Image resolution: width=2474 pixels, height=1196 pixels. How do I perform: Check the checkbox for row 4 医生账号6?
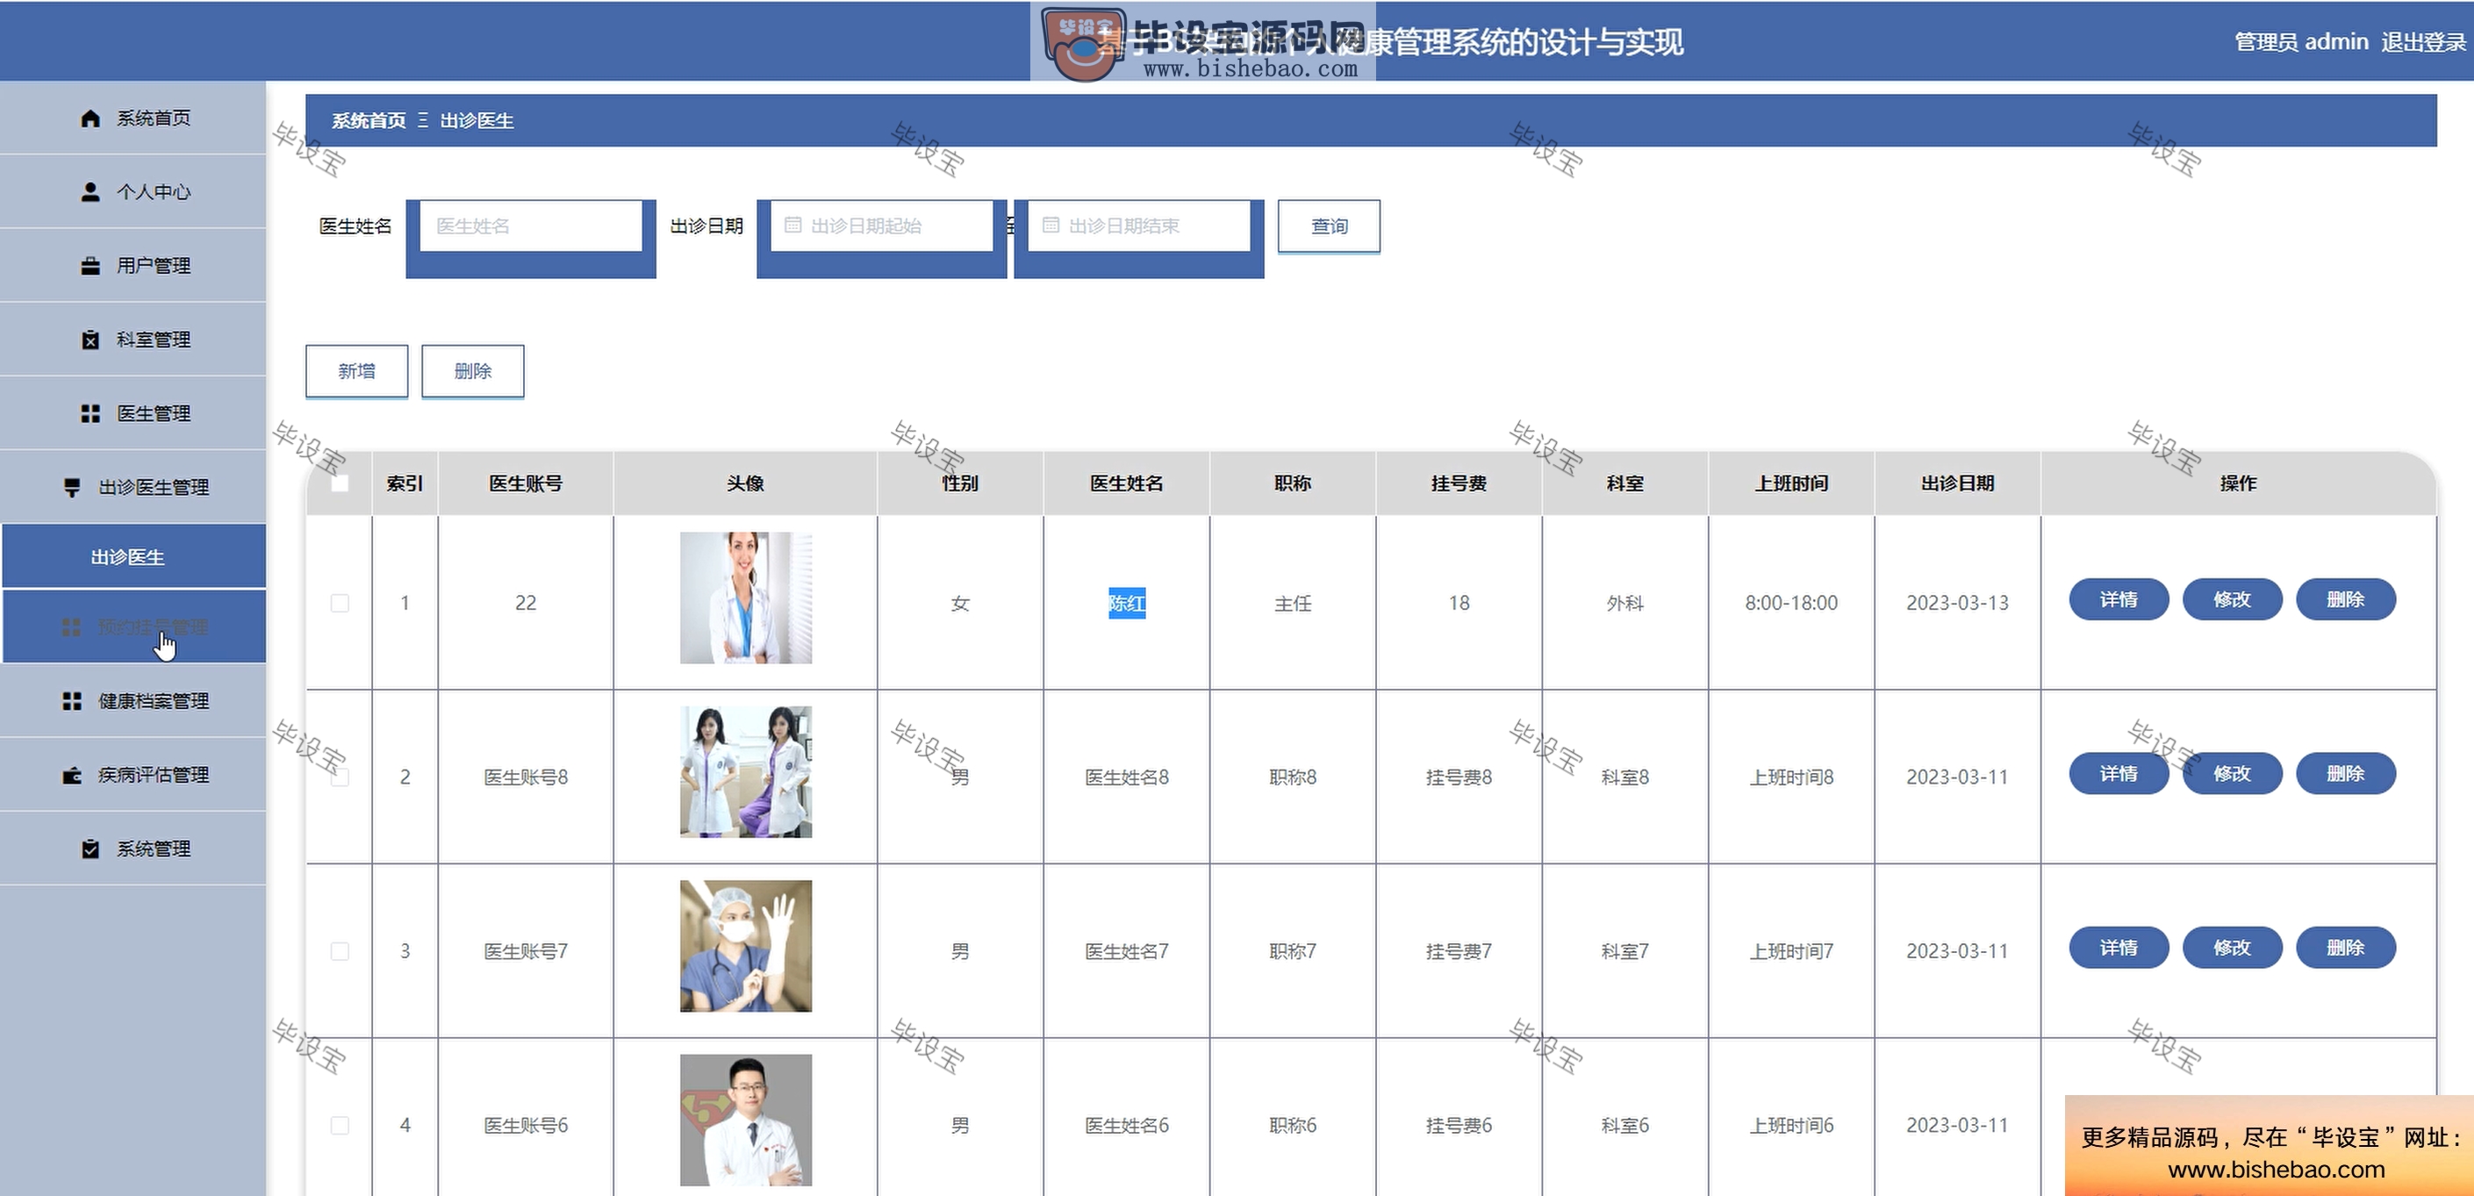(340, 1125)
